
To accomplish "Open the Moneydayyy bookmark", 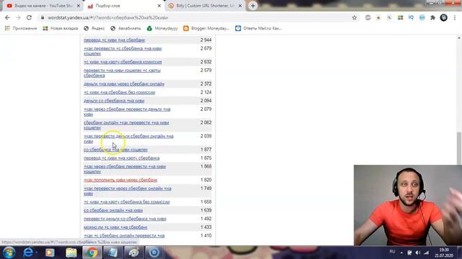I will pos(162,28).
